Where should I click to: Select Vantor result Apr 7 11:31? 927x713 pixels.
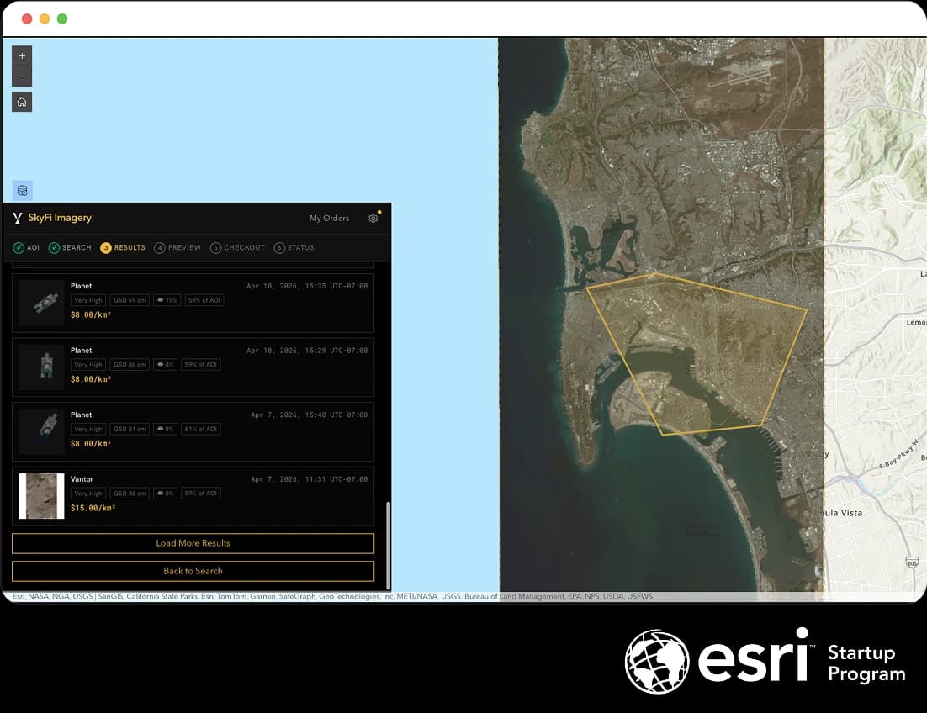[193, 495]
